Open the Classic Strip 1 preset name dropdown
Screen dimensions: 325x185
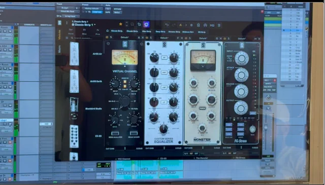[83, 25]
